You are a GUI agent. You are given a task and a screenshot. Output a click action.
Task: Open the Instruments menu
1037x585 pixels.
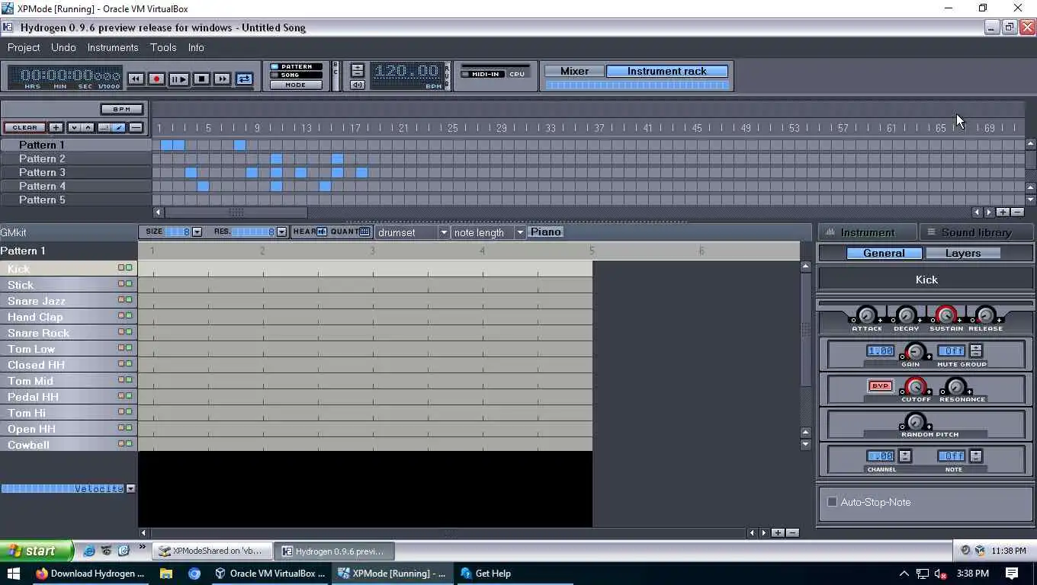113,47
